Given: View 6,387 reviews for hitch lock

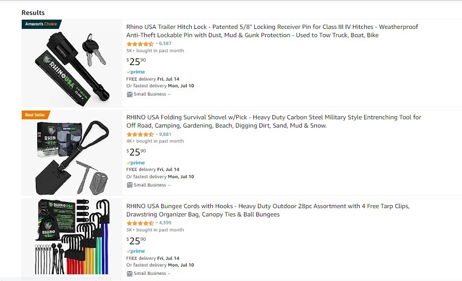Looking at the screenshot, I should [x=165, y=43].
